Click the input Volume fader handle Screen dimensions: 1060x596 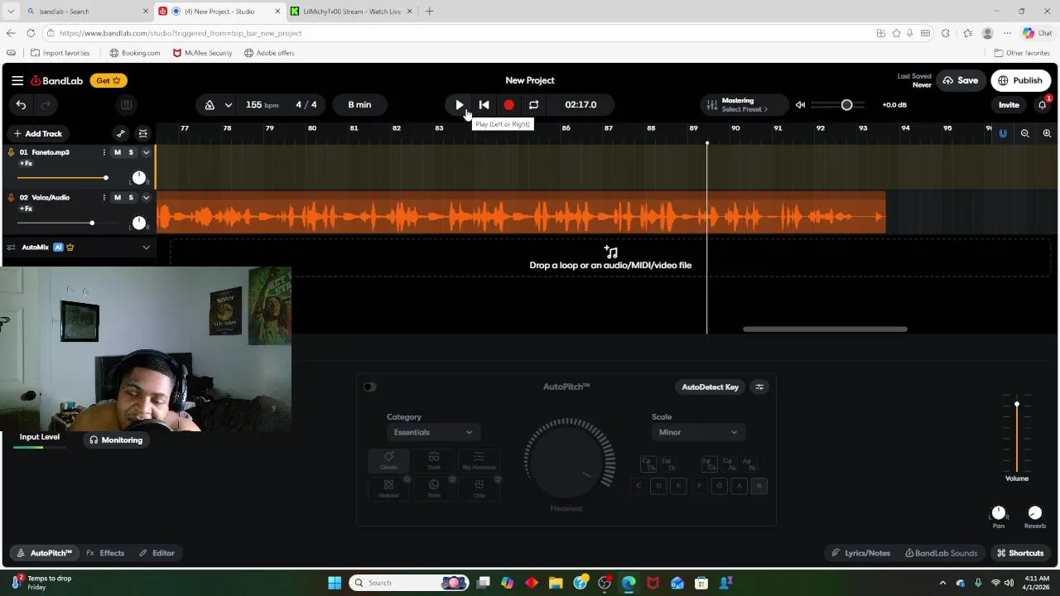click(x=1017, y=404)
